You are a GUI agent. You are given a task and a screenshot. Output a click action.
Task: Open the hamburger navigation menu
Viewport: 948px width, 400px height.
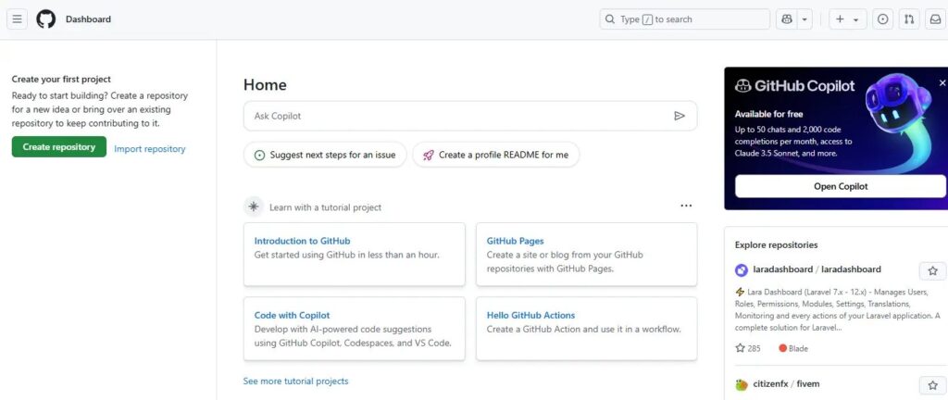pos(17,19)
